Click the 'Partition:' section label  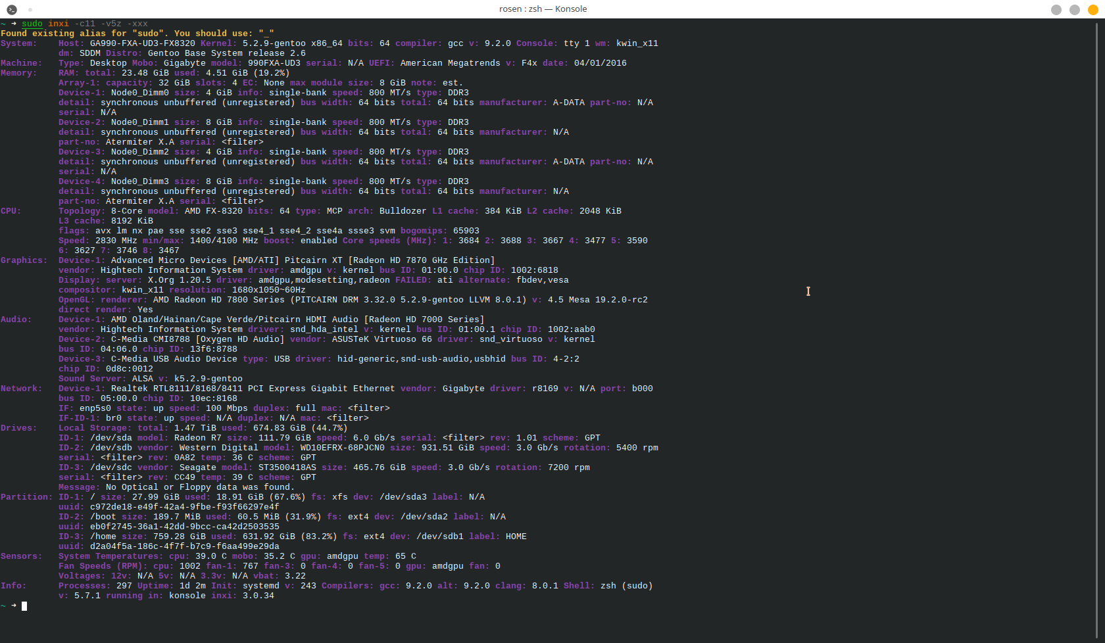pyautogui.click(x=27, y=497)
